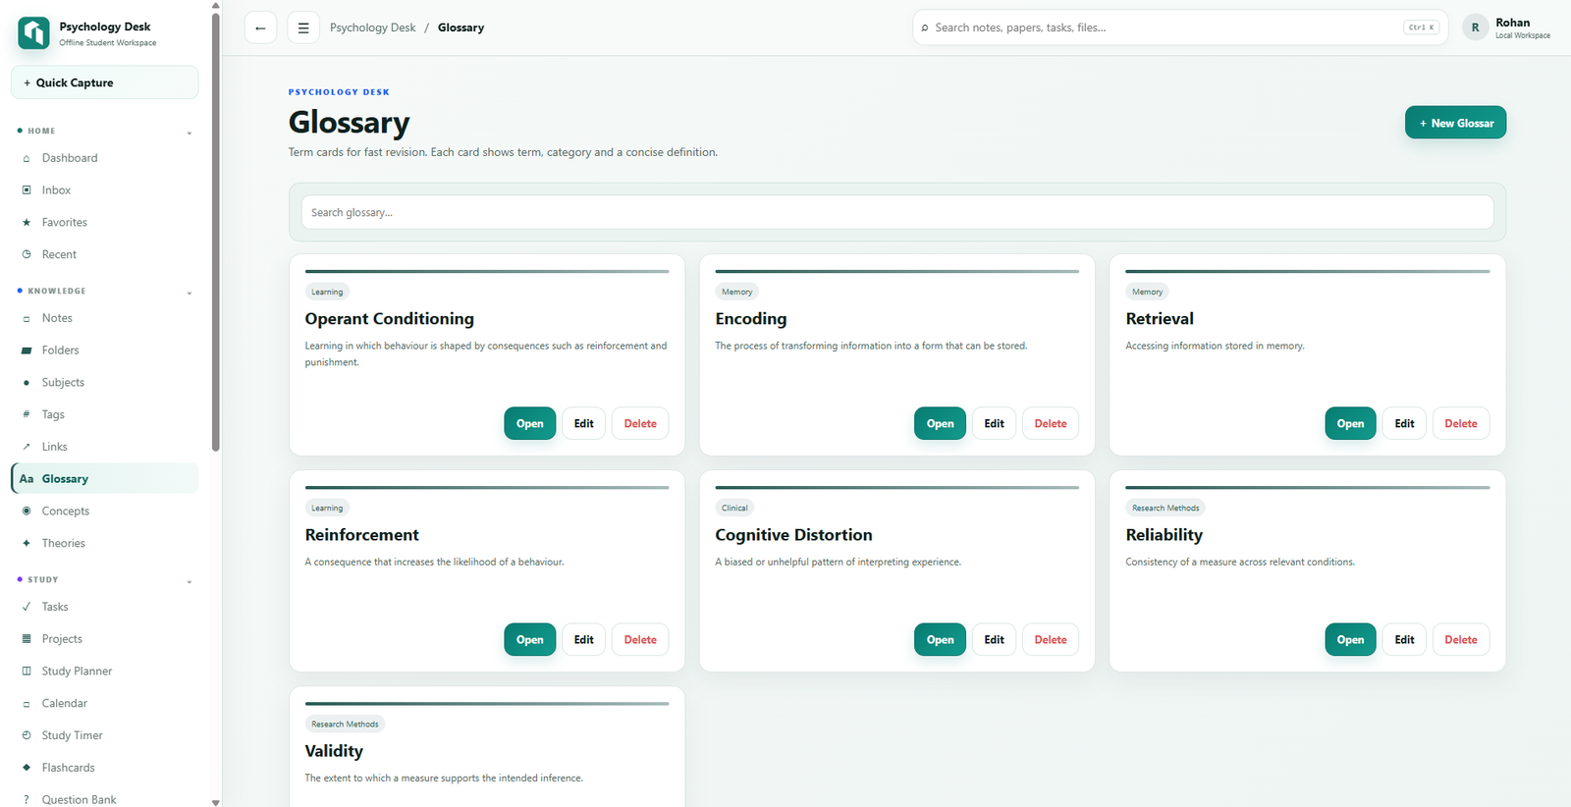Edit the Reliability term
Screen dimensions: 1571x807
1404,639
